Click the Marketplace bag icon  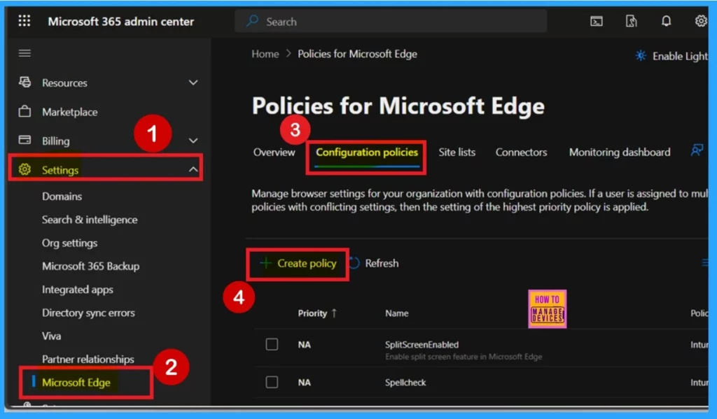coord(25,111)
